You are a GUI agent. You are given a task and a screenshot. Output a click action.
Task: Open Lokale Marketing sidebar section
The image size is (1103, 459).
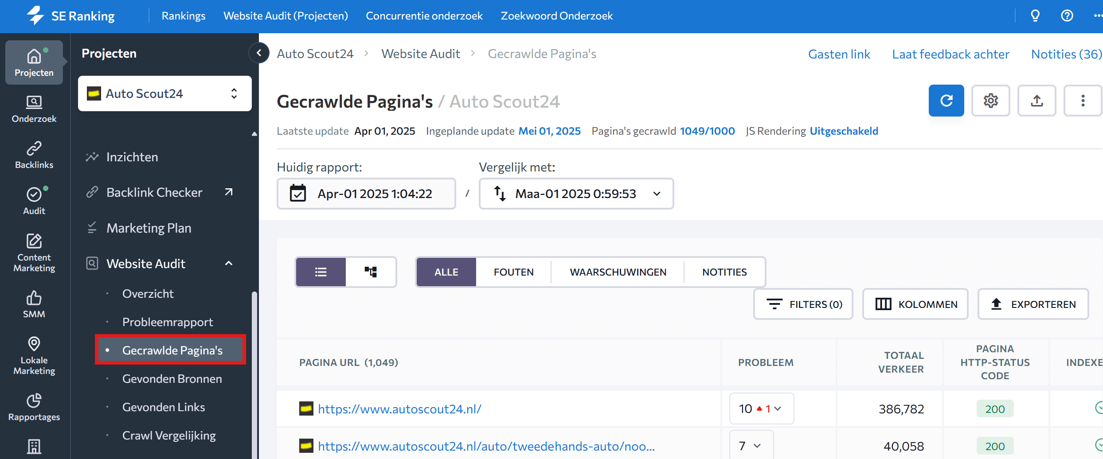[x=34, y=356]
